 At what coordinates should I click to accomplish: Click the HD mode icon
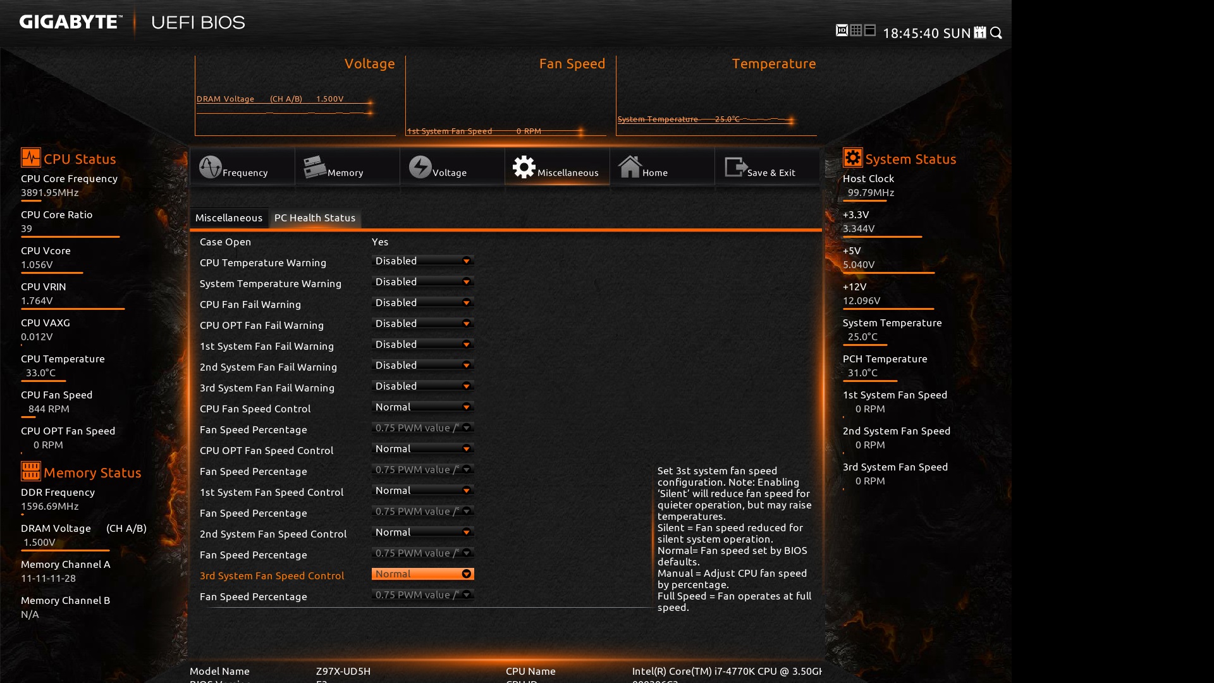pyautogui.click(x=842, y=30)
